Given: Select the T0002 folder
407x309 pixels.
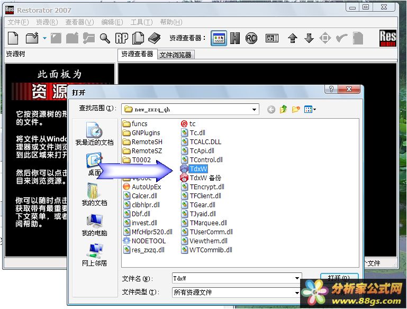Looking at the screenshot, I should point(137,160).
